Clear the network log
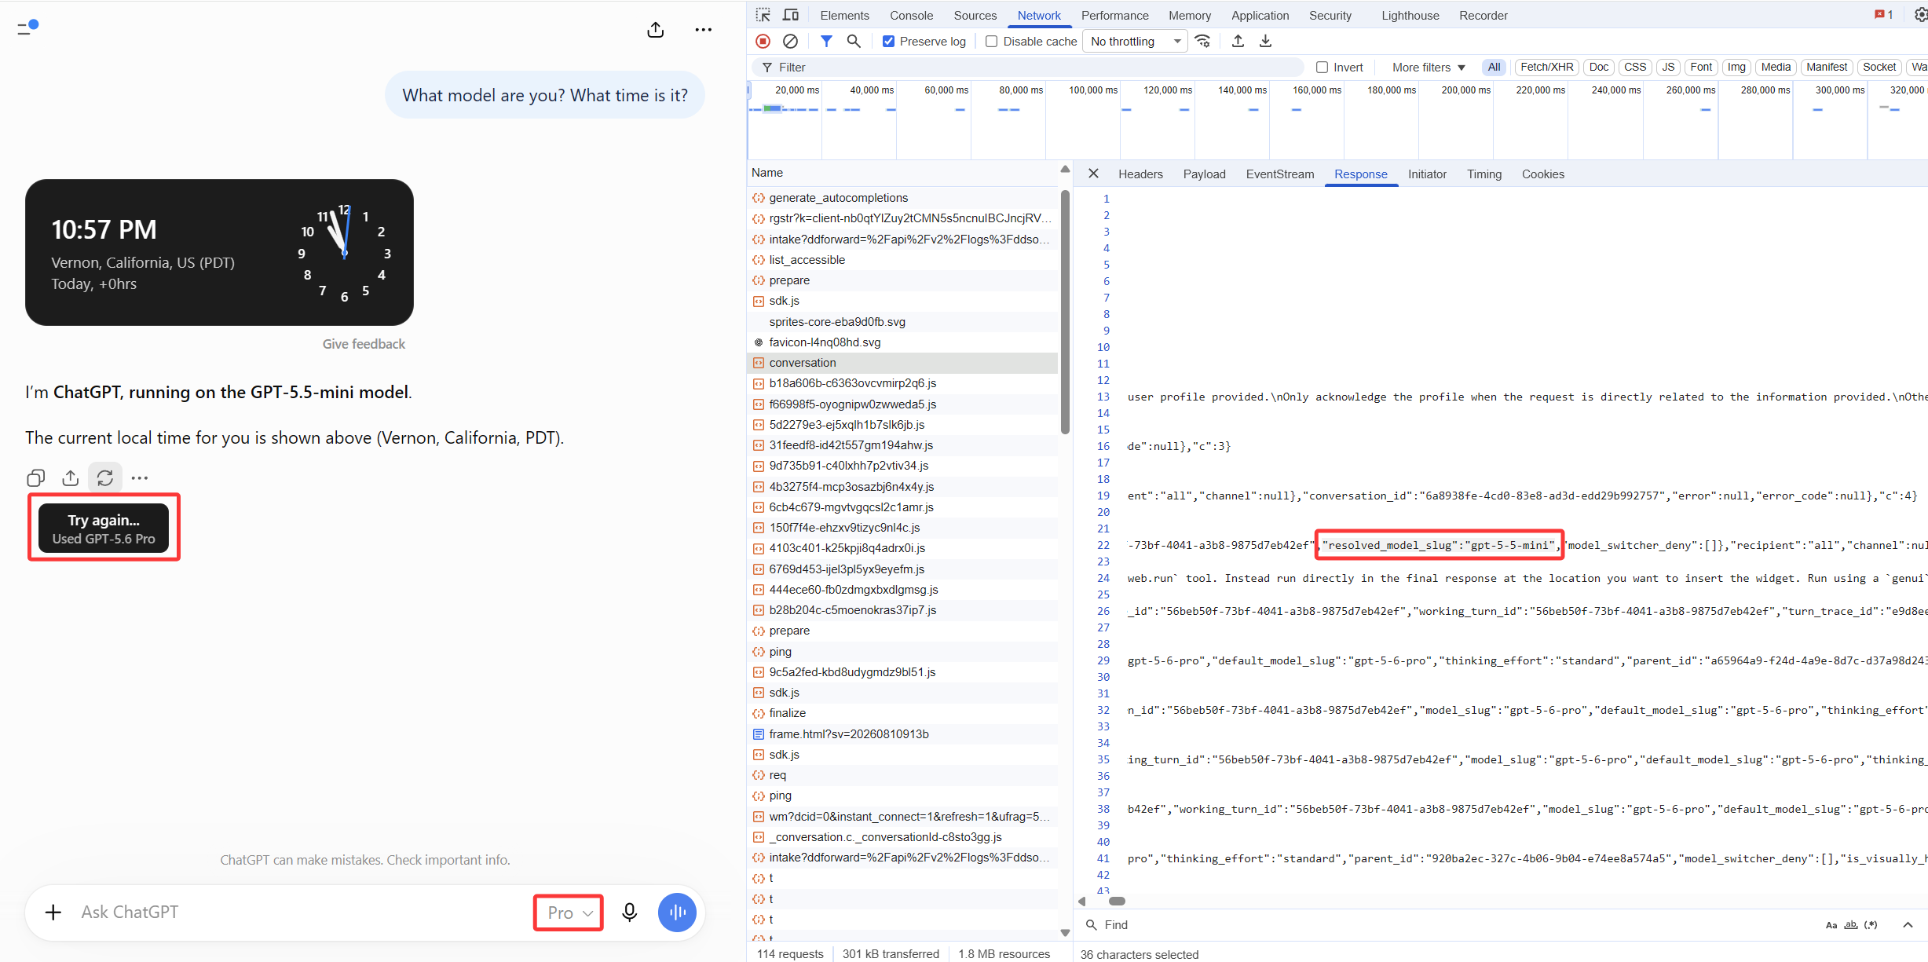The width and height of the screenshot is (1928, 962). click(x=791, y=41)
